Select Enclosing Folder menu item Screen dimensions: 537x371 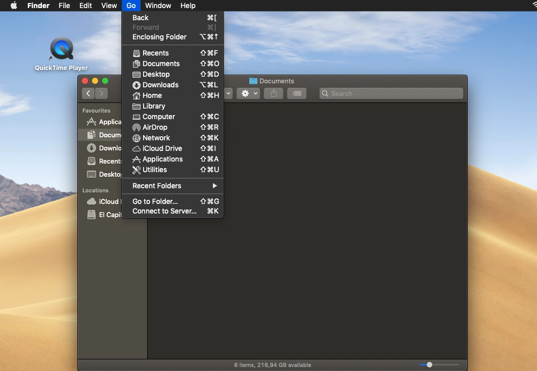159,37
